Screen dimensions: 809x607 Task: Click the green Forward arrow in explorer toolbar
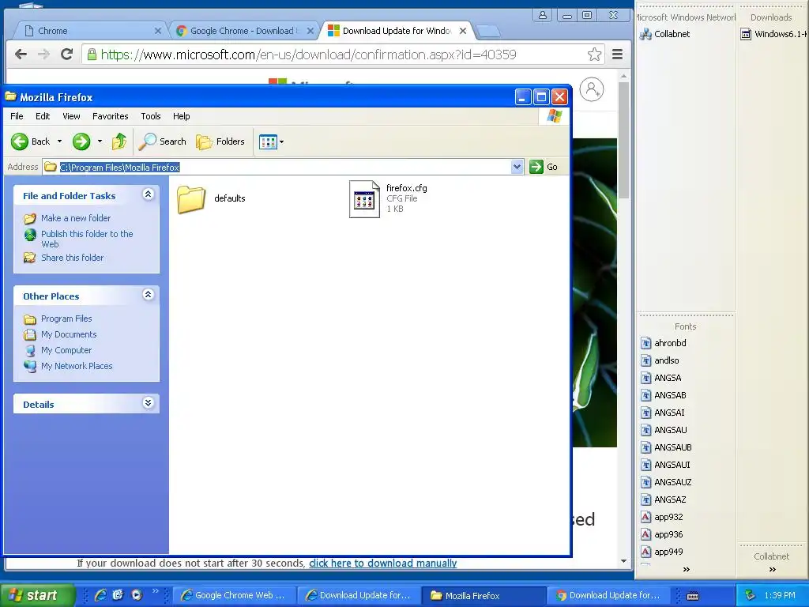pyautogui.click(x=81, y=141)
